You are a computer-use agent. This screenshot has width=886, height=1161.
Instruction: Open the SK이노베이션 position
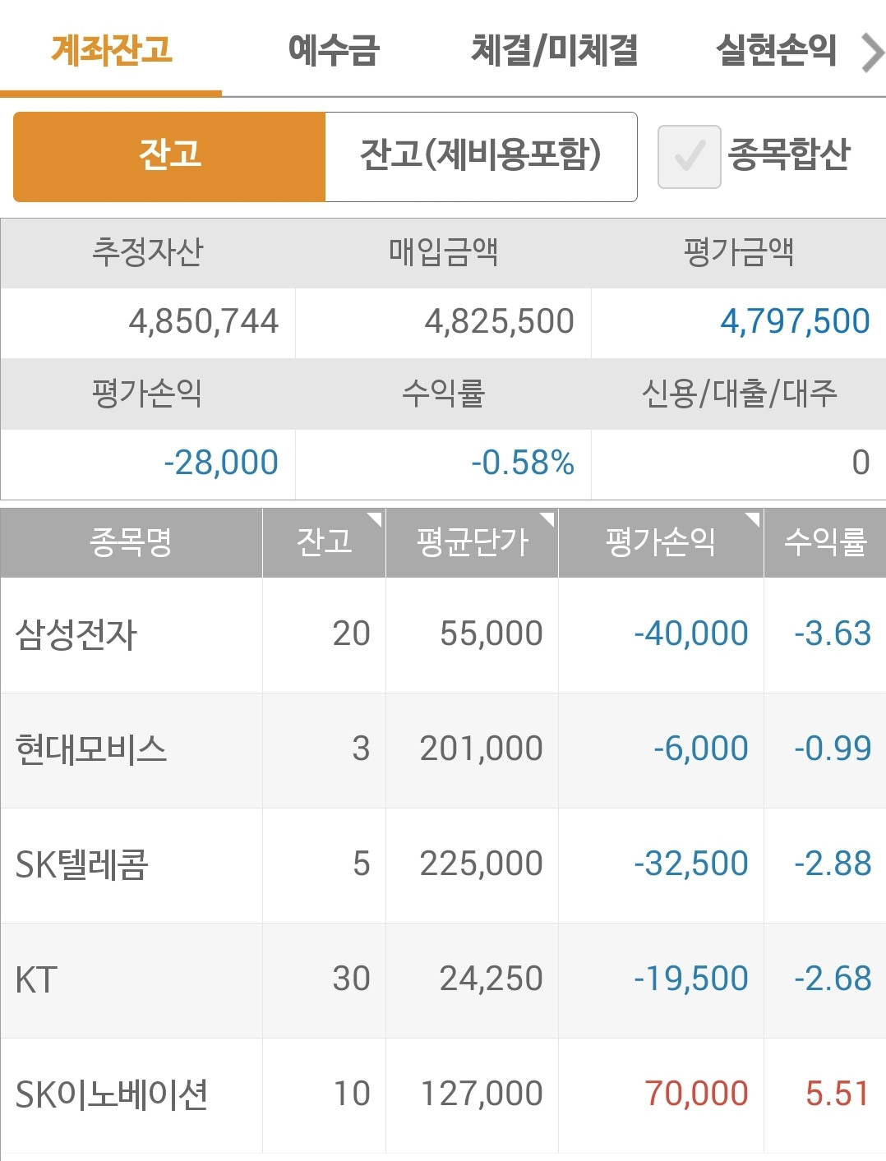(132, 1094)
